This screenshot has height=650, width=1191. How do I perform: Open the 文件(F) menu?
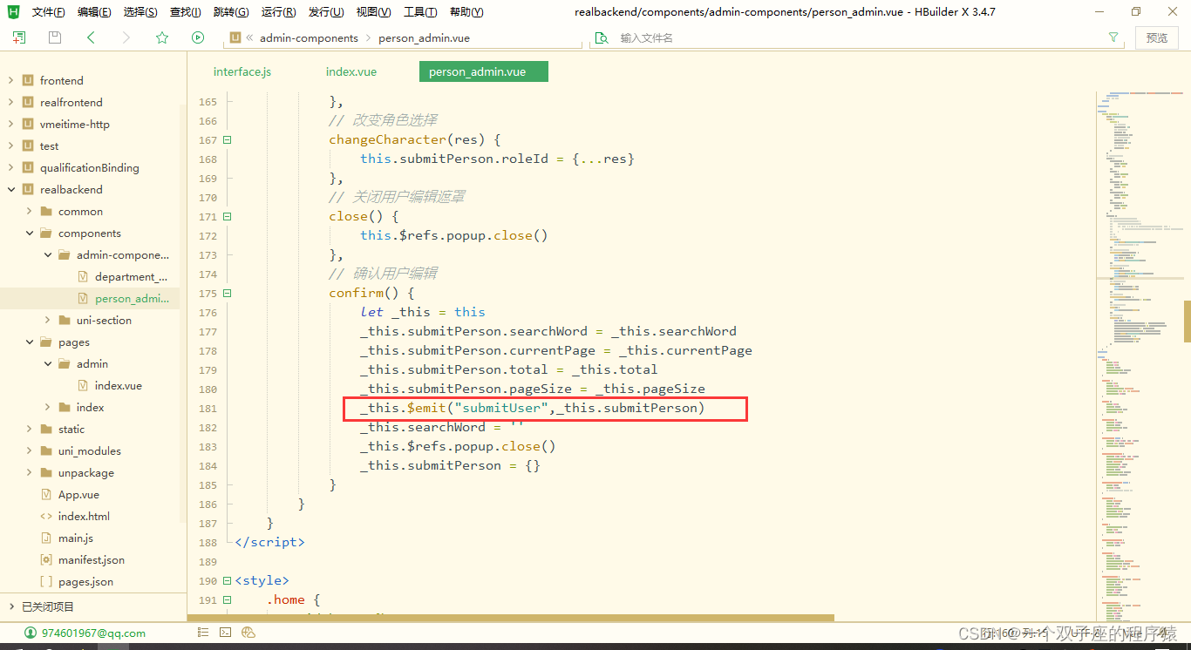coord(49,12)
